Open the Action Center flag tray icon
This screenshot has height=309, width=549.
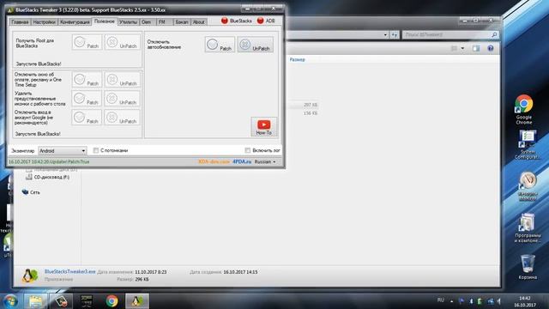(462, 301)
